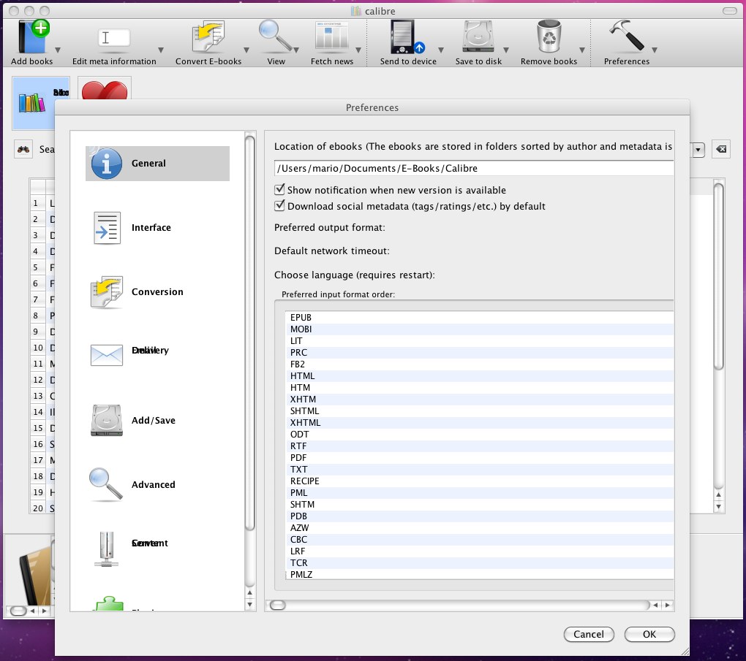This screenshot has height=661, width=746.
Task: Select MOBI in input format order
Action: point(480,329)
